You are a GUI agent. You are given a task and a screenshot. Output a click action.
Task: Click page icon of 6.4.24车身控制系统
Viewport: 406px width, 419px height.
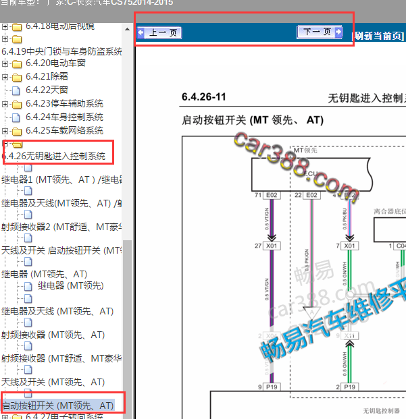(16, 118)
